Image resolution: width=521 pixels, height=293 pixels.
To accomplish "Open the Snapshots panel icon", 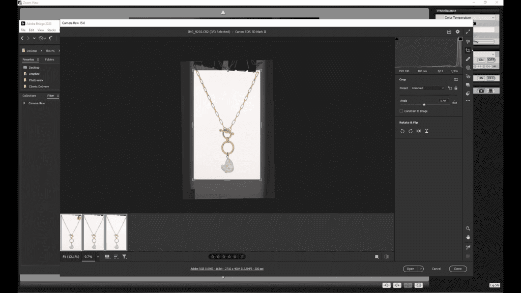I will tap(468, 85).
